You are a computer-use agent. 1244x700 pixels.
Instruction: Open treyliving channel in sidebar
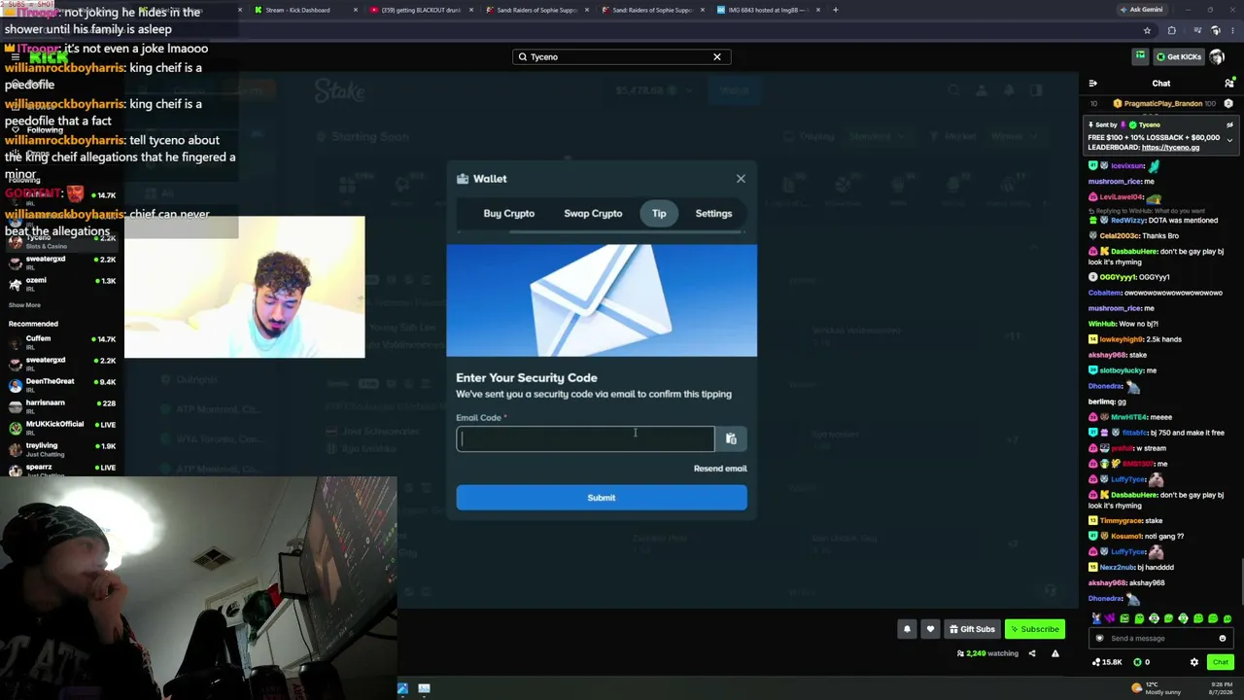[62, 449]
